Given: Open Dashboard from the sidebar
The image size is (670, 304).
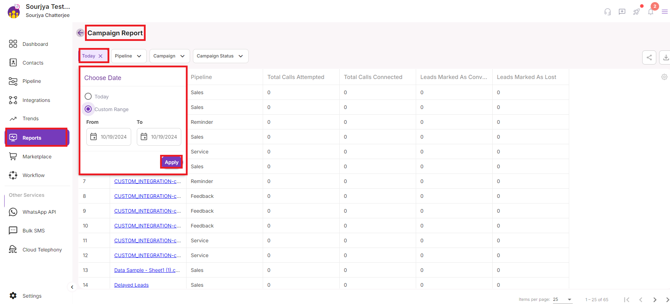Looking at the screenshot, I should click(35, 44).
